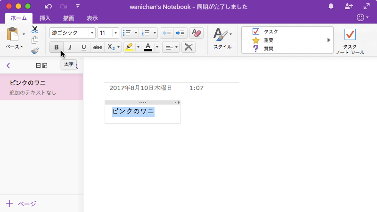
Task: Switch to the 表示 tab
Action: coord(92,18)
